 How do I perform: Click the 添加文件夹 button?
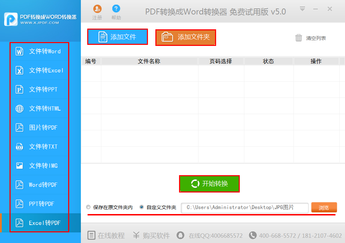(186, 37)
